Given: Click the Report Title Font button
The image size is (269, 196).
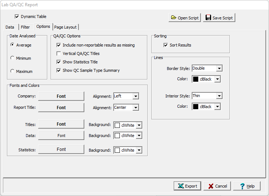Looking at the screenshot, I should point(61,108).
